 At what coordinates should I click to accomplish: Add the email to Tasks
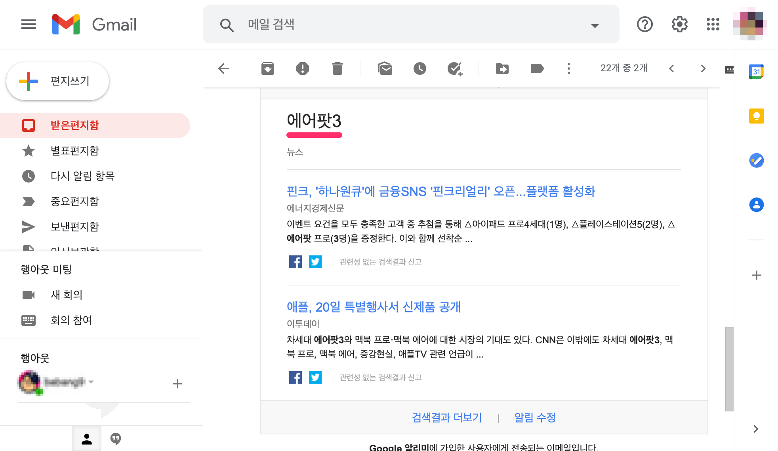click(x=455, y=69)
